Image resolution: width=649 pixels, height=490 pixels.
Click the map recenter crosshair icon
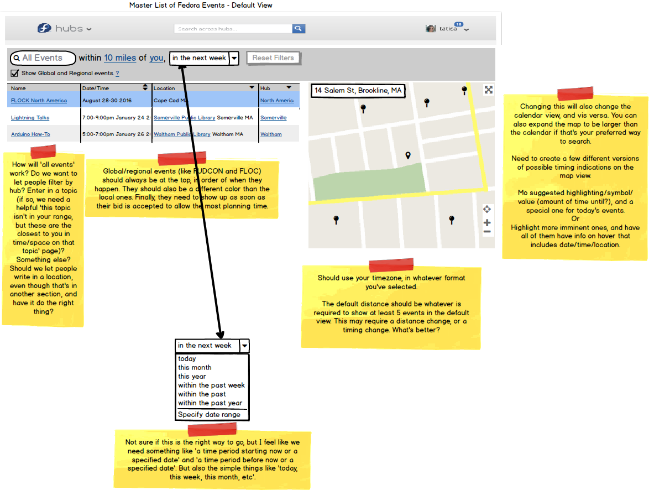pyautogui.click(x=487, y=209)
